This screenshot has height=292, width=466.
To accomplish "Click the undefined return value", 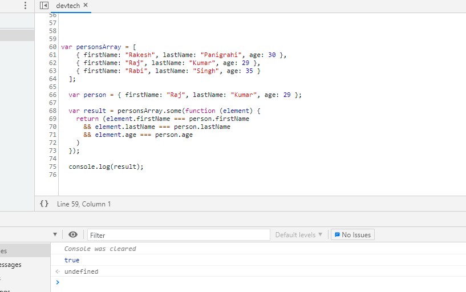I will click(x=81, y=271).
